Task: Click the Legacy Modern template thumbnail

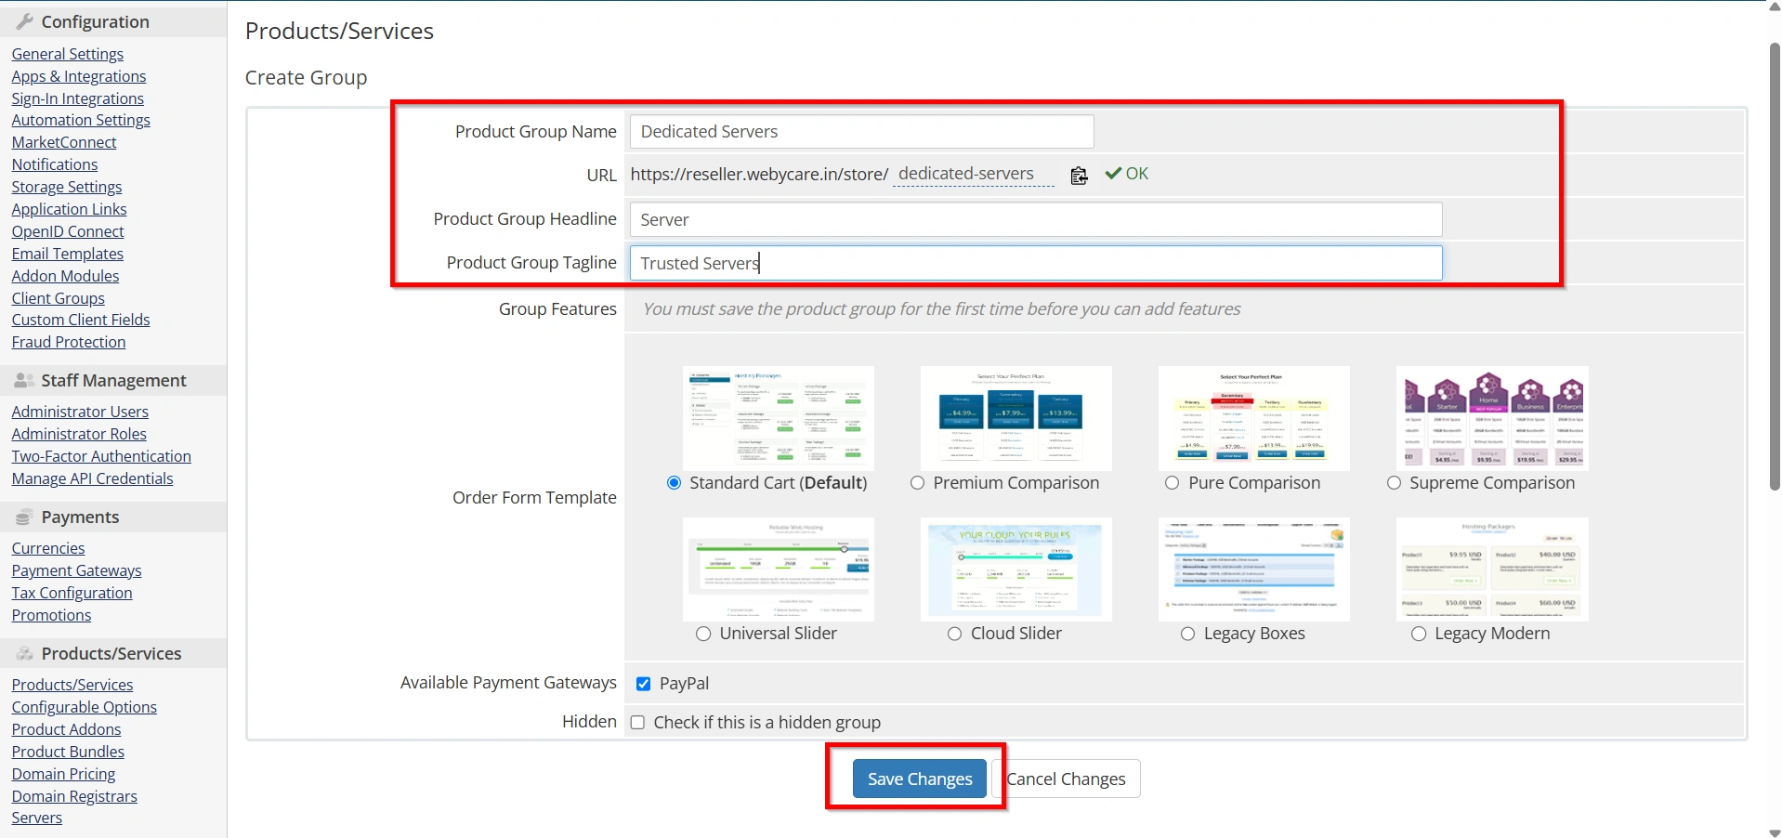Action: (1492, 570)
